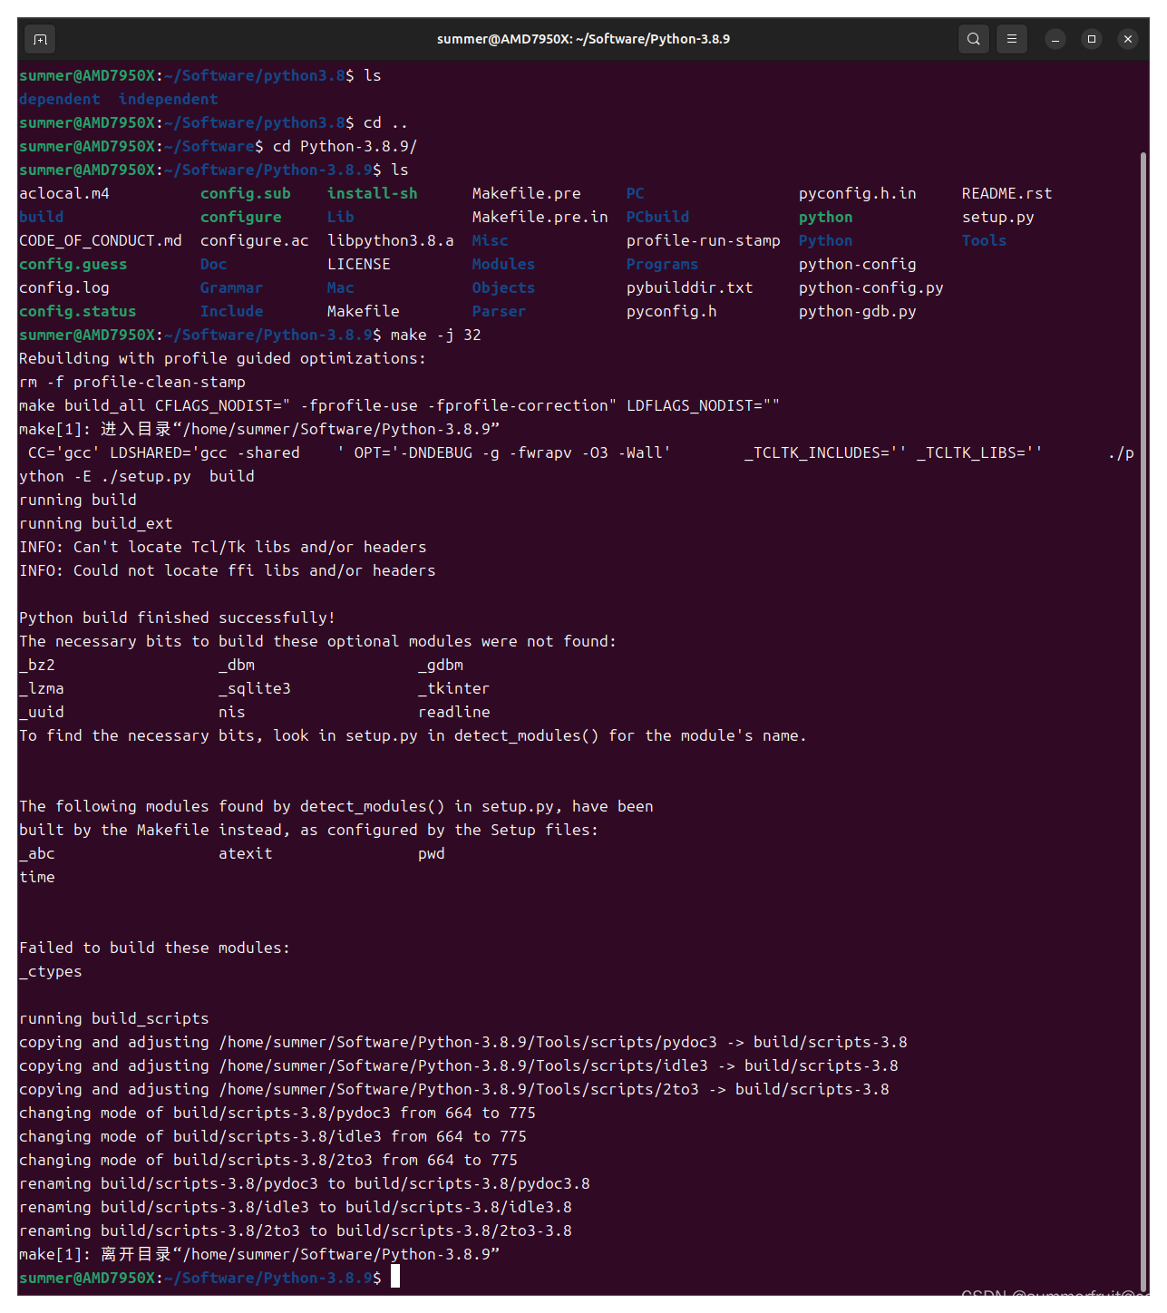Click the 'make -j 32' command
Image resolution: width=1167 pixels, height=1313 pixels.
click(x=436, y=335)
